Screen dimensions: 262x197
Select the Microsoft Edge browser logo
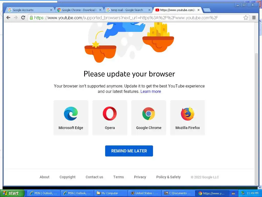pyautogui.click(x=71, y=114)
